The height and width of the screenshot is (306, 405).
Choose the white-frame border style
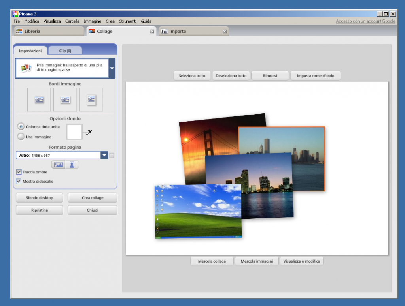[x=65, y=99]
